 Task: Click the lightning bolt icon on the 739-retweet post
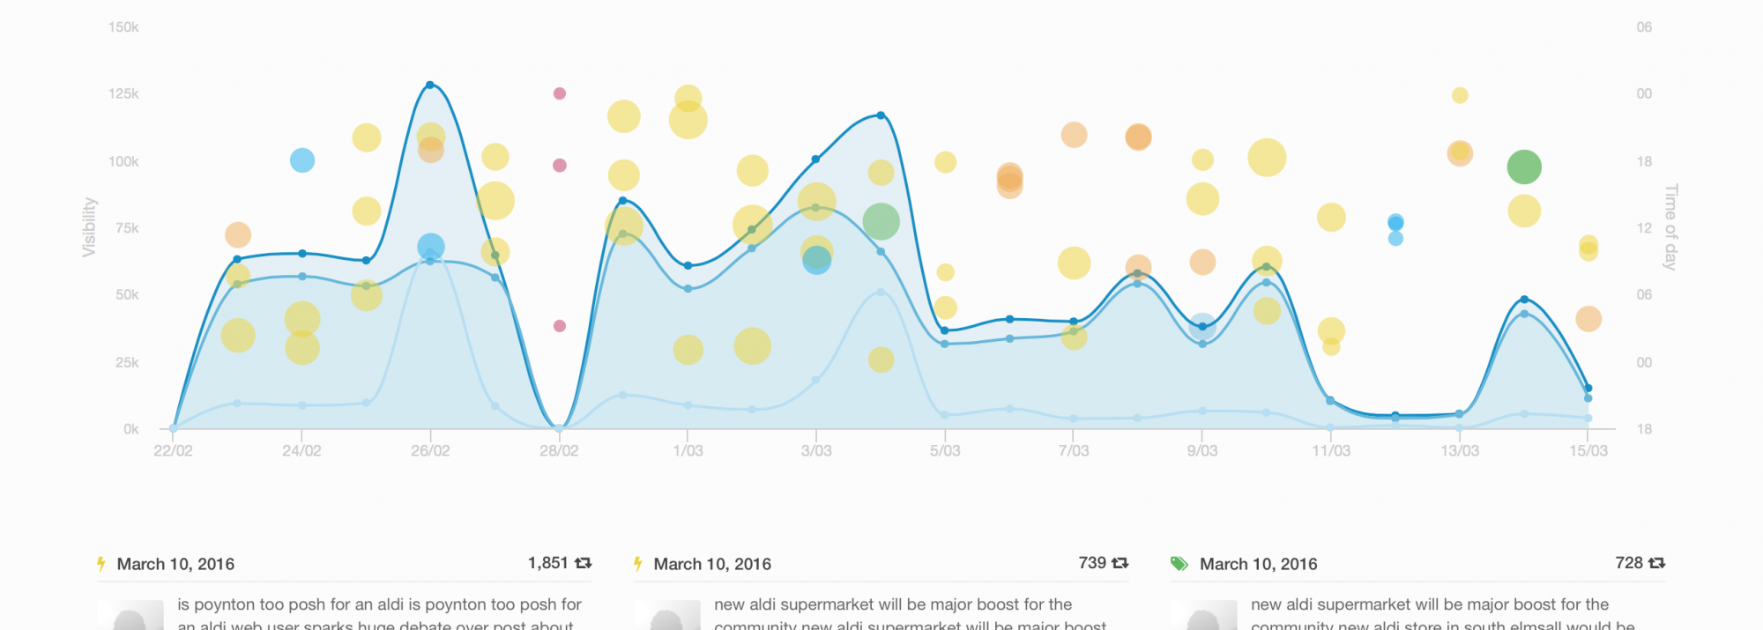[637, 564]
